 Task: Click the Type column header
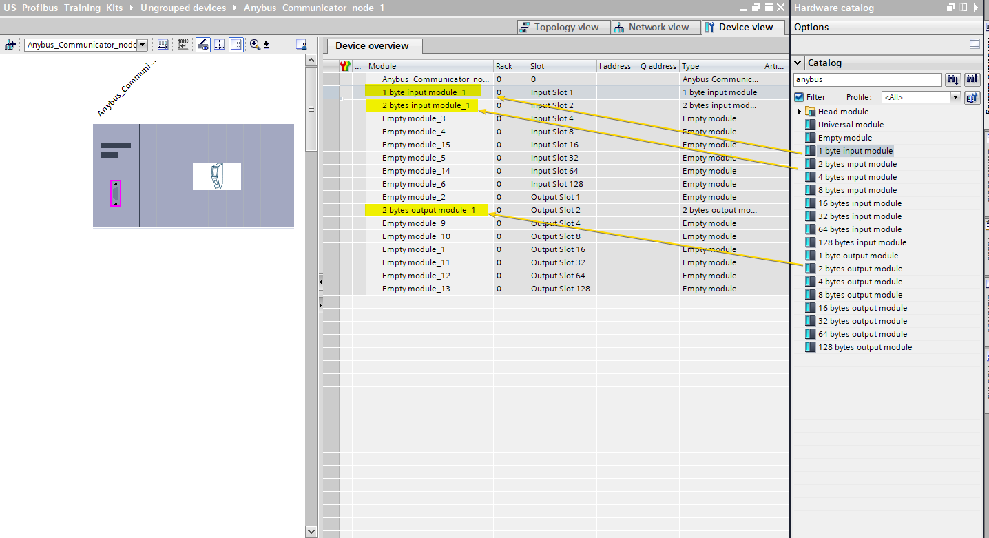pyautogui.click(x=720, y=66)
